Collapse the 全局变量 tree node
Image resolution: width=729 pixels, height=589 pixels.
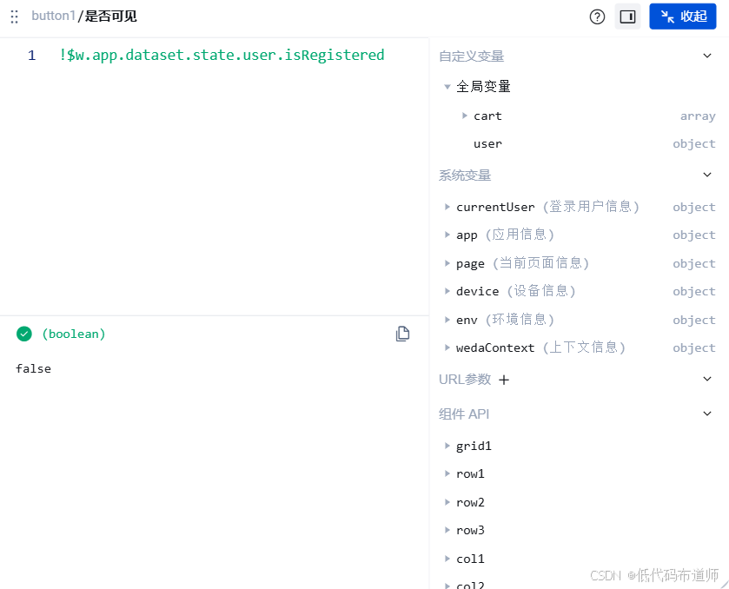click(x=447, y=87)
